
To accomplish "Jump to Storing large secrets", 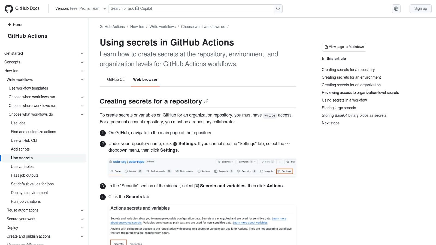I will point(339,108).
